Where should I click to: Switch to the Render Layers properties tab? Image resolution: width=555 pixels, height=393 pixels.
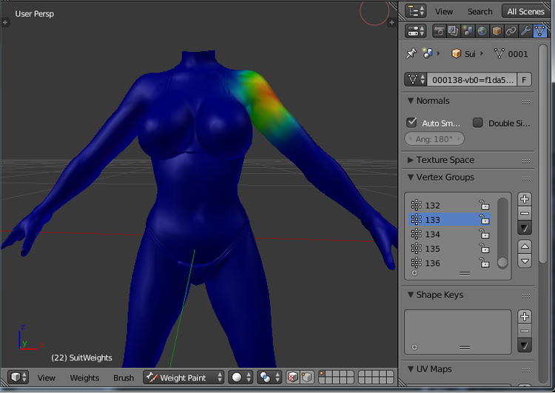click(454, 31)
